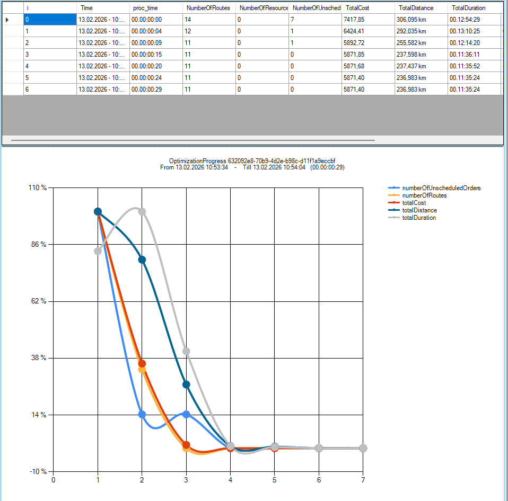This screenshot has height=501, width=508.
Task: Click the gray totalDuration legend marker
Action: tap(395, 218)
